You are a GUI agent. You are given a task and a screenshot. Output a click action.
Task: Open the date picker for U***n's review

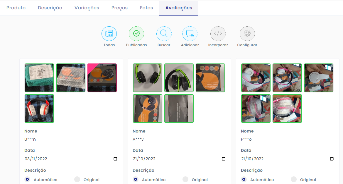point(116,159)
